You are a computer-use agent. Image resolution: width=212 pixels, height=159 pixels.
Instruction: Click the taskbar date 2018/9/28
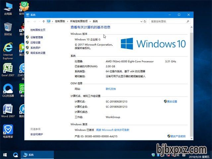(x=199, y=157)
